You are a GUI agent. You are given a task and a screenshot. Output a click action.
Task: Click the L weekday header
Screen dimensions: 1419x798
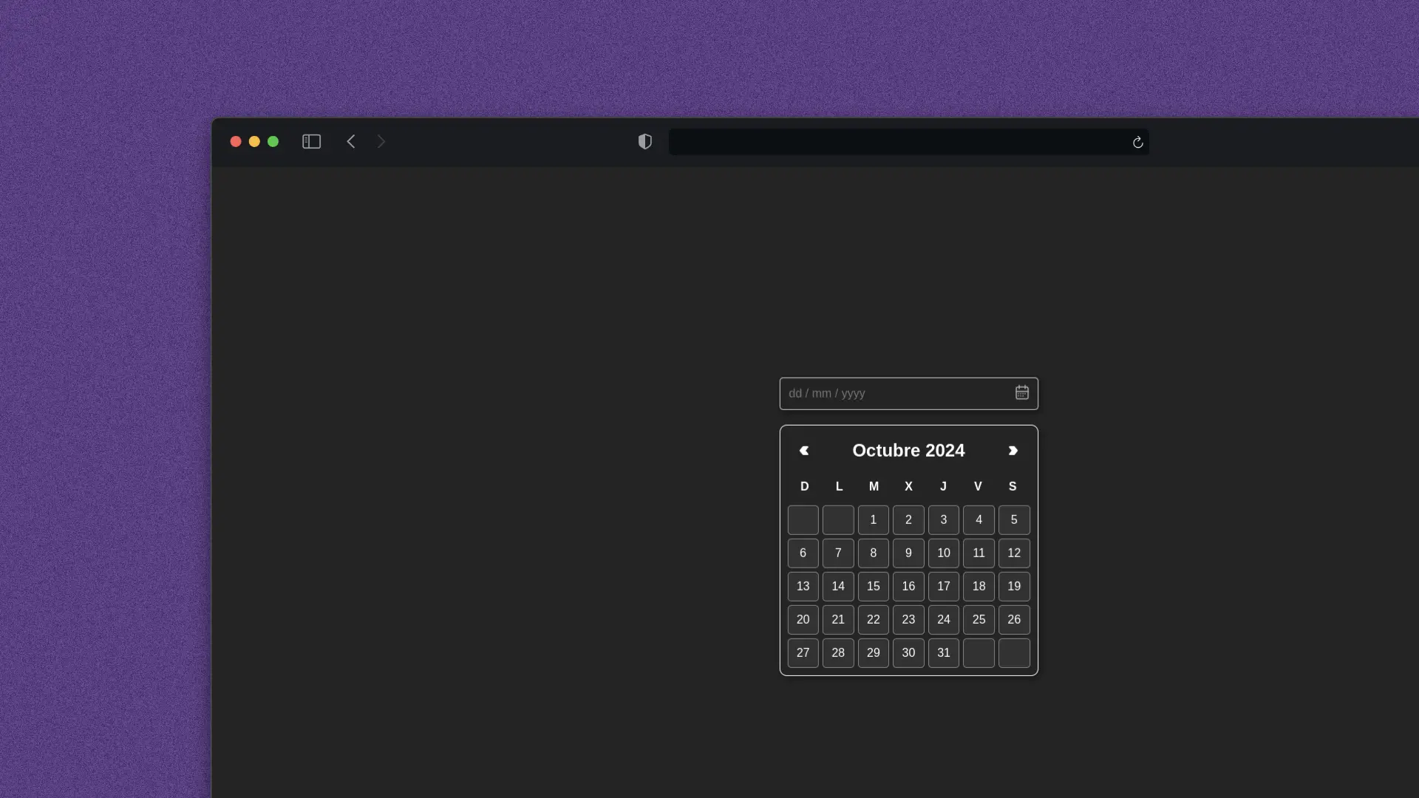(x=839, y=486)
